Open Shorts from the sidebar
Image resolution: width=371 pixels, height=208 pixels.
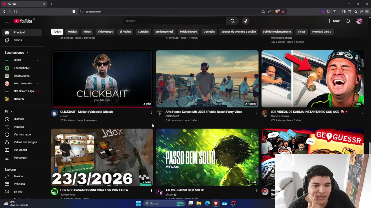pyautogui.click(x=22, y=40)
